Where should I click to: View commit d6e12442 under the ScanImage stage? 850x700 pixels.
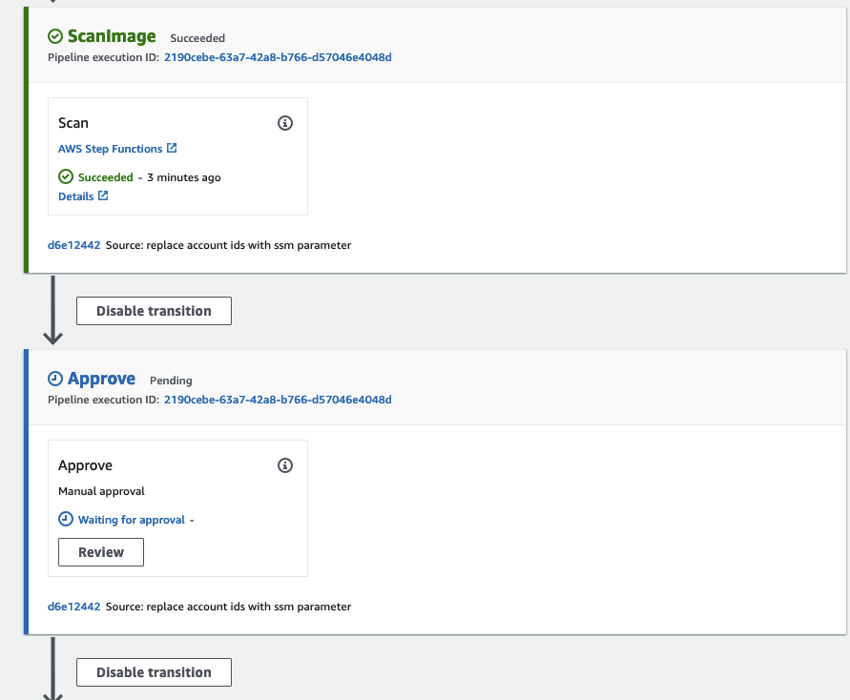coord(73,245)
